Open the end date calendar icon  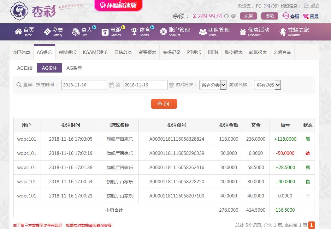click(x=171, y=85)
